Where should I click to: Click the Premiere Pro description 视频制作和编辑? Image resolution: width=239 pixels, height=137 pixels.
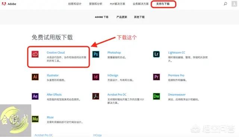click(x=177, y=80)
